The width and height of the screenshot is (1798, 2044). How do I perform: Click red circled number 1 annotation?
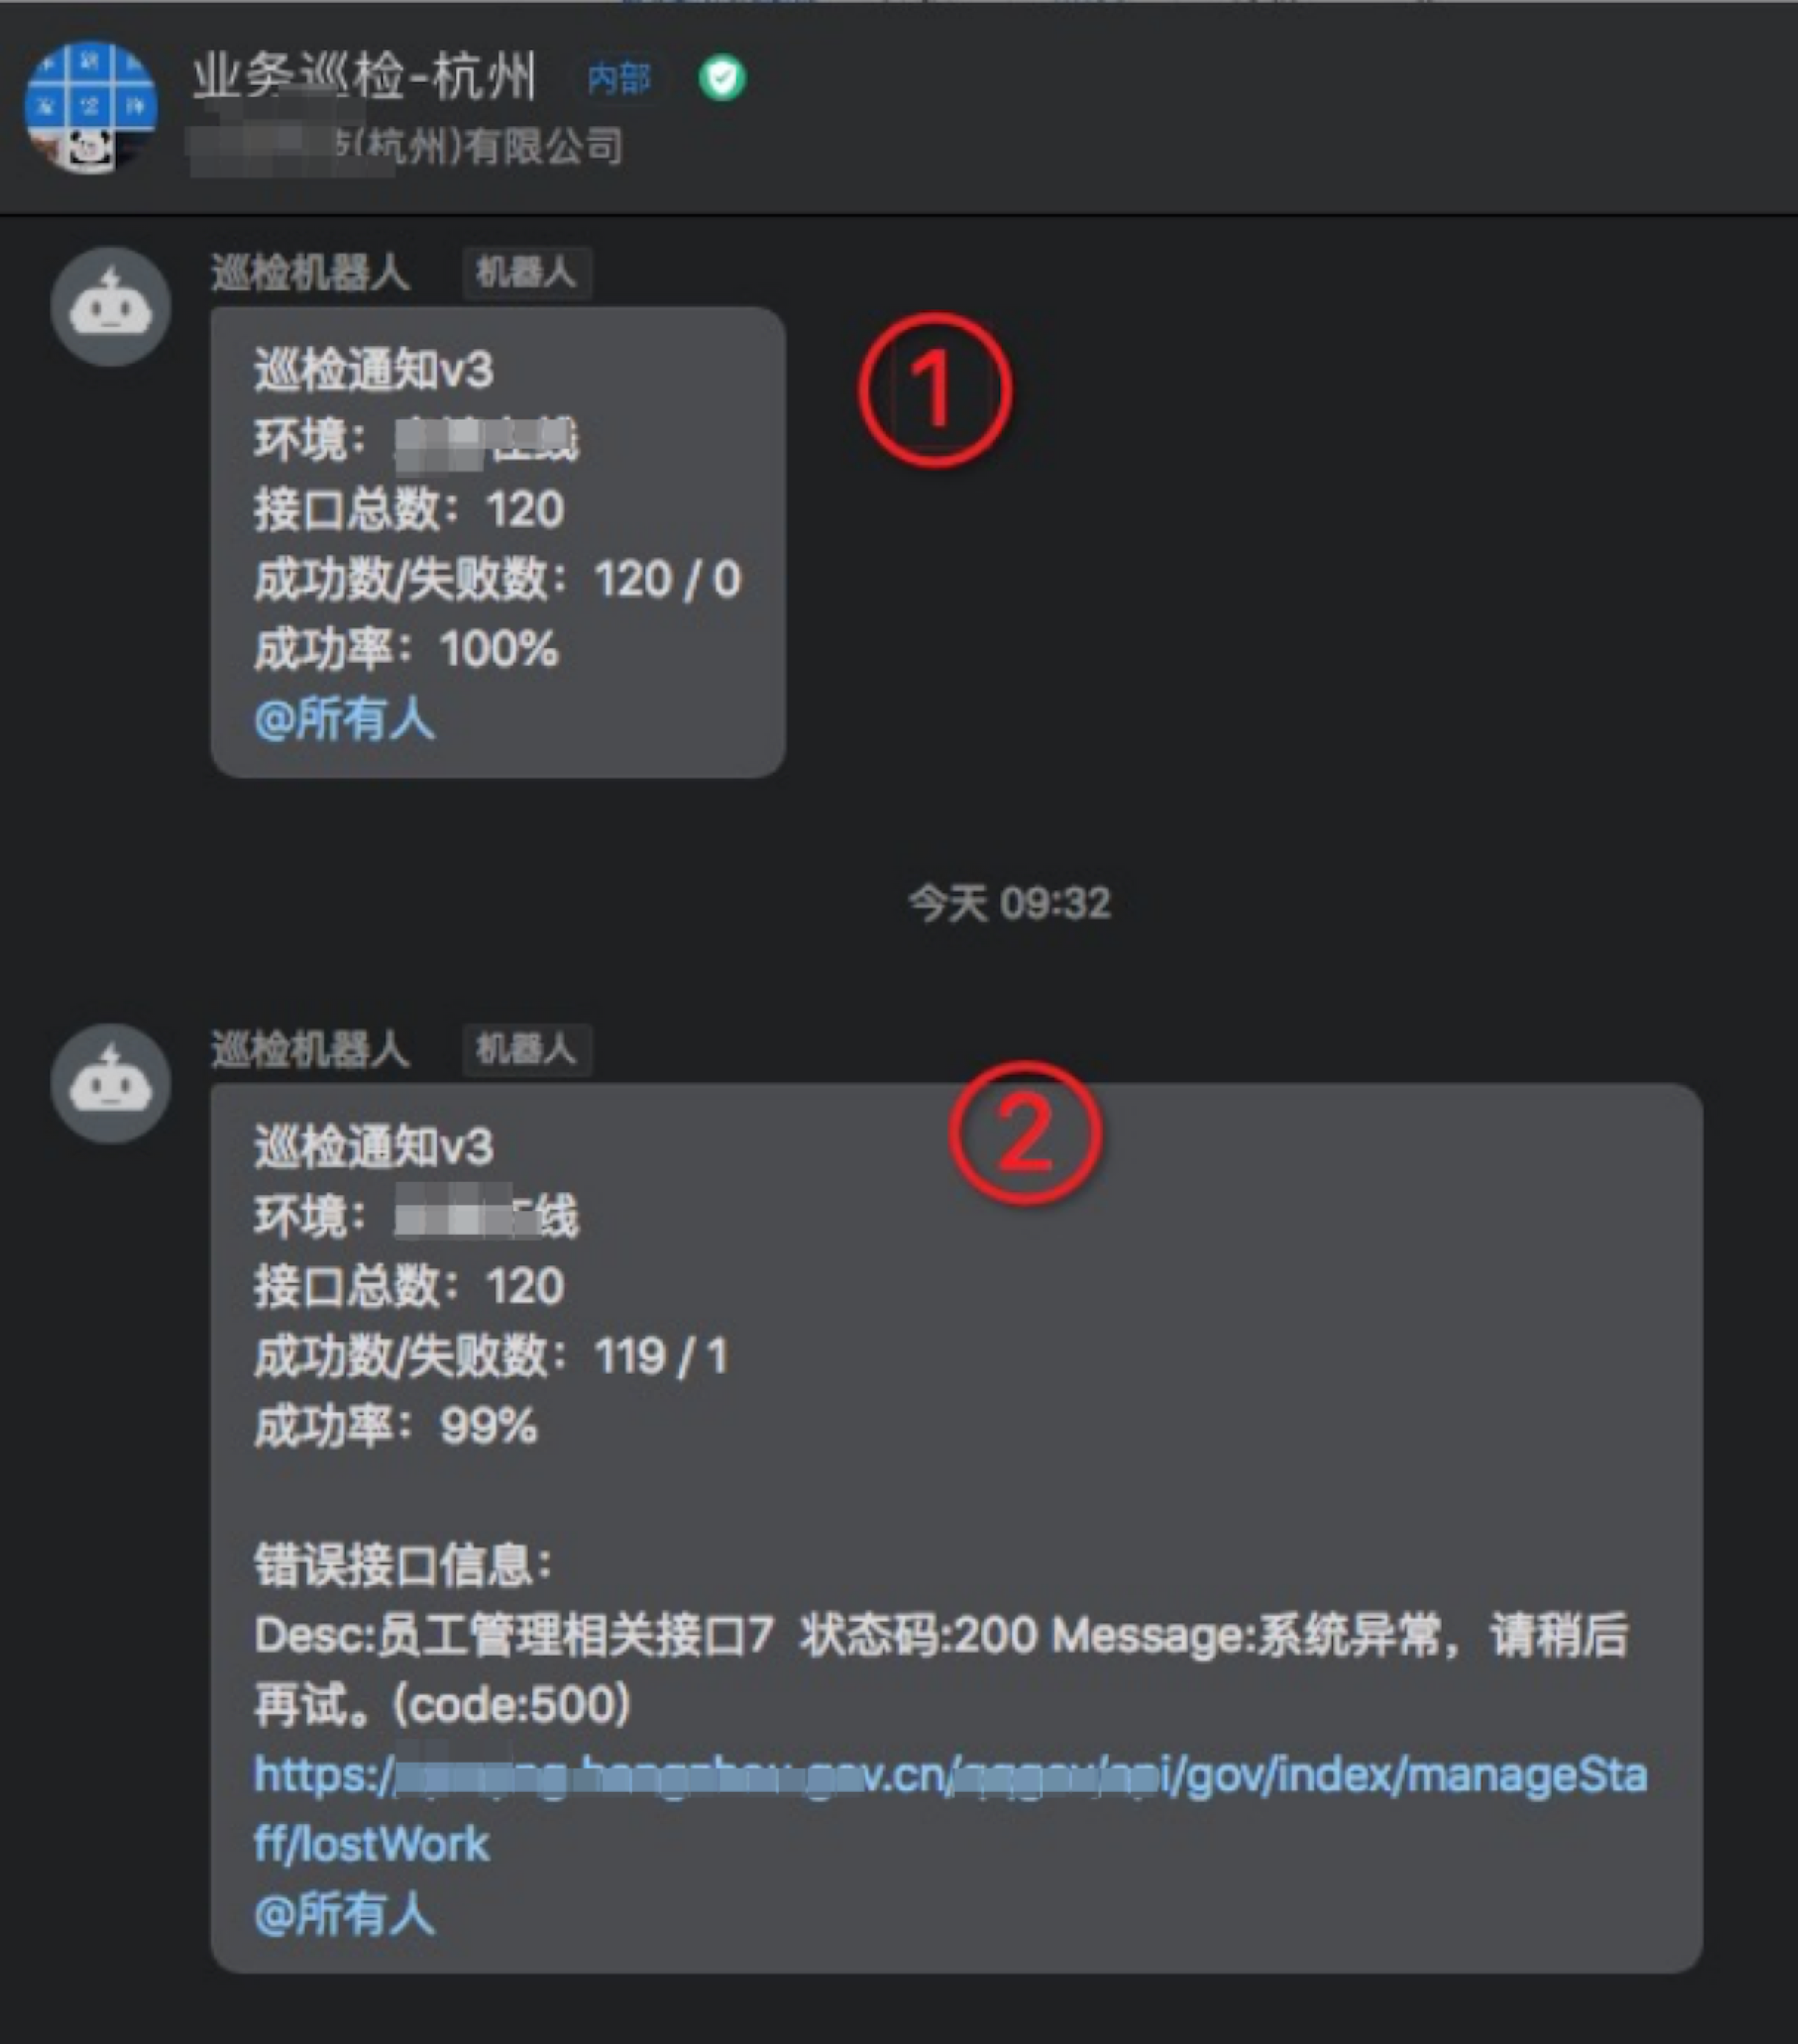tap(935, 390)
